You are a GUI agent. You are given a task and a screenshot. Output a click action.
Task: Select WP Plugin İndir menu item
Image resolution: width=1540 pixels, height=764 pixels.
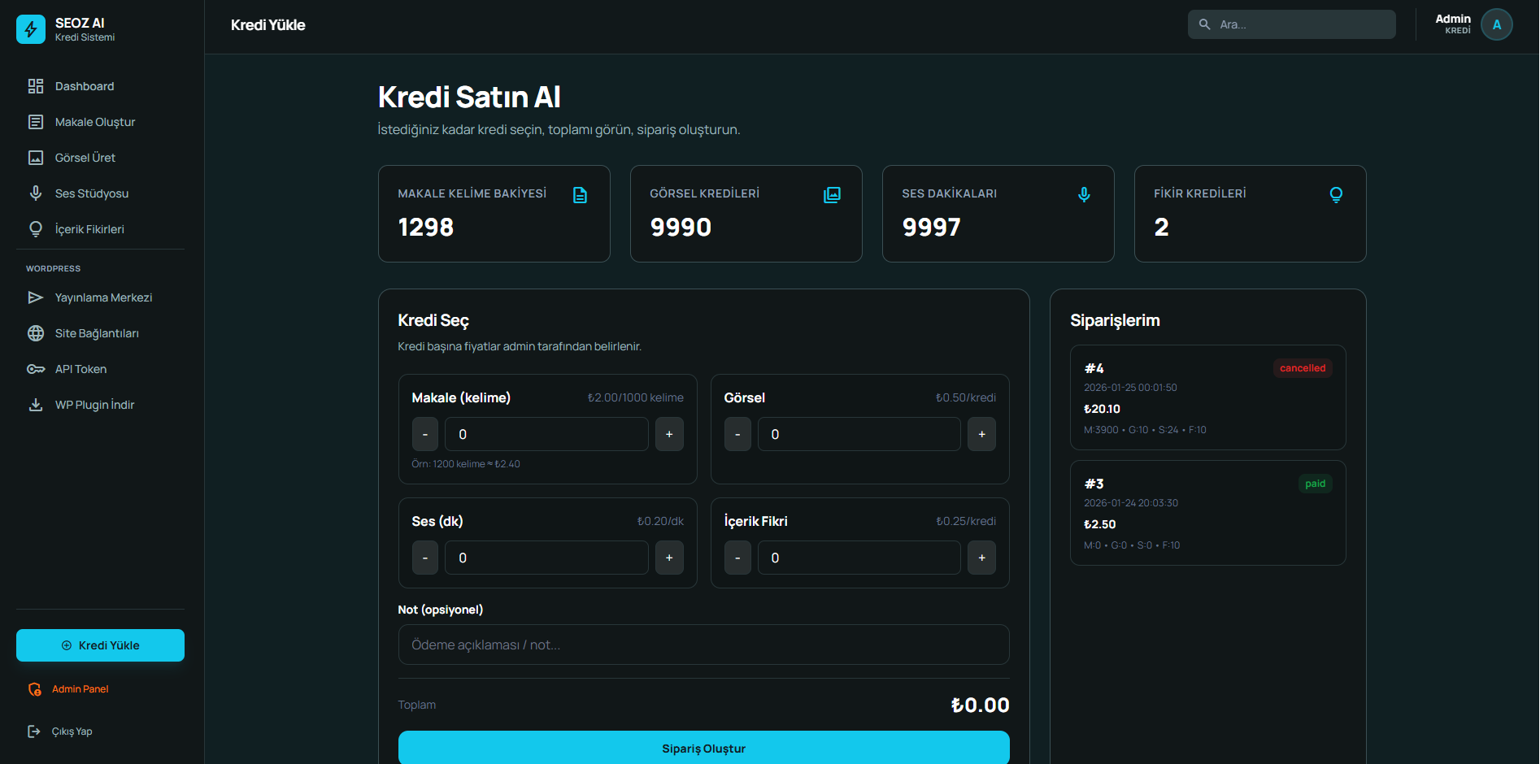click(x=100, y=405)
